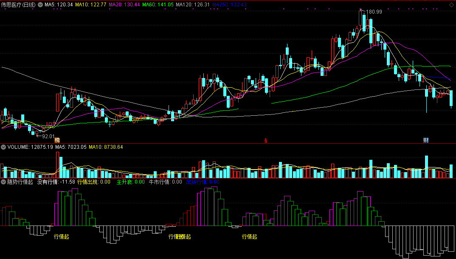Viewport: 456px width, 259px height.
Task: Click the MA120: 126.31 label
Action: tap(193, 5)
